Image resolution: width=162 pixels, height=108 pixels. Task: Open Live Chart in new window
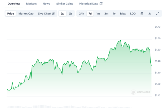[46, 13]
